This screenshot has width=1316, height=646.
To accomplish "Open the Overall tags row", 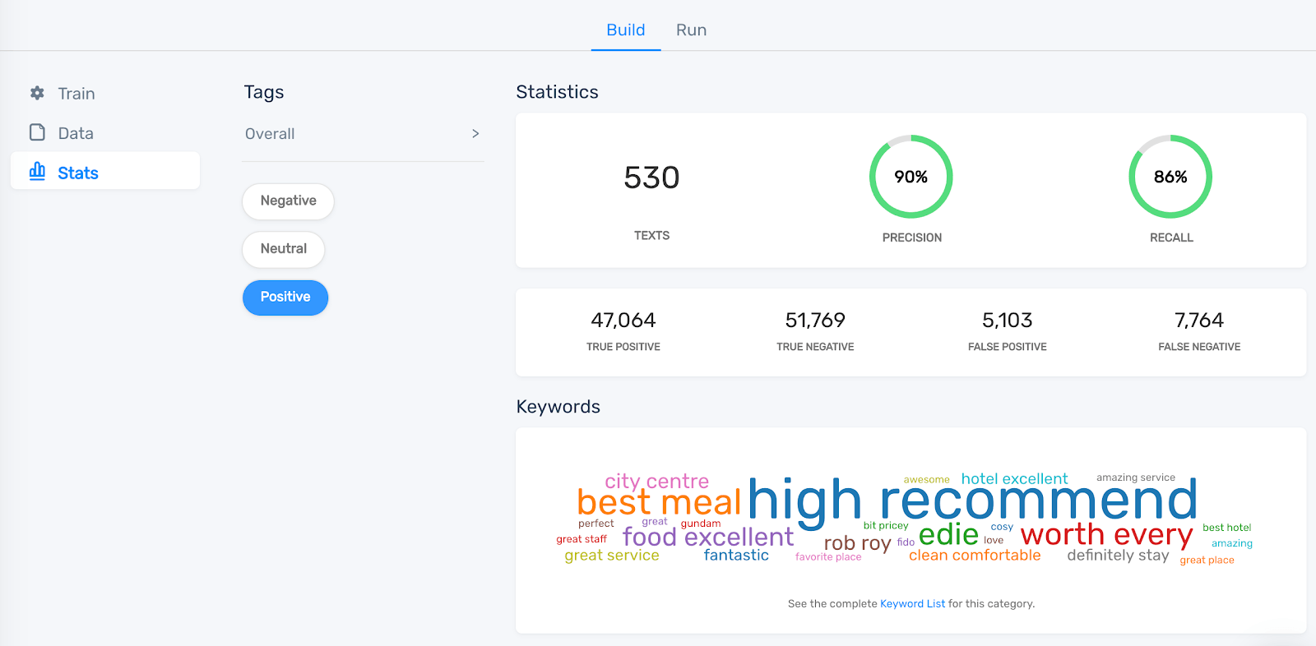I will [363, 134].
